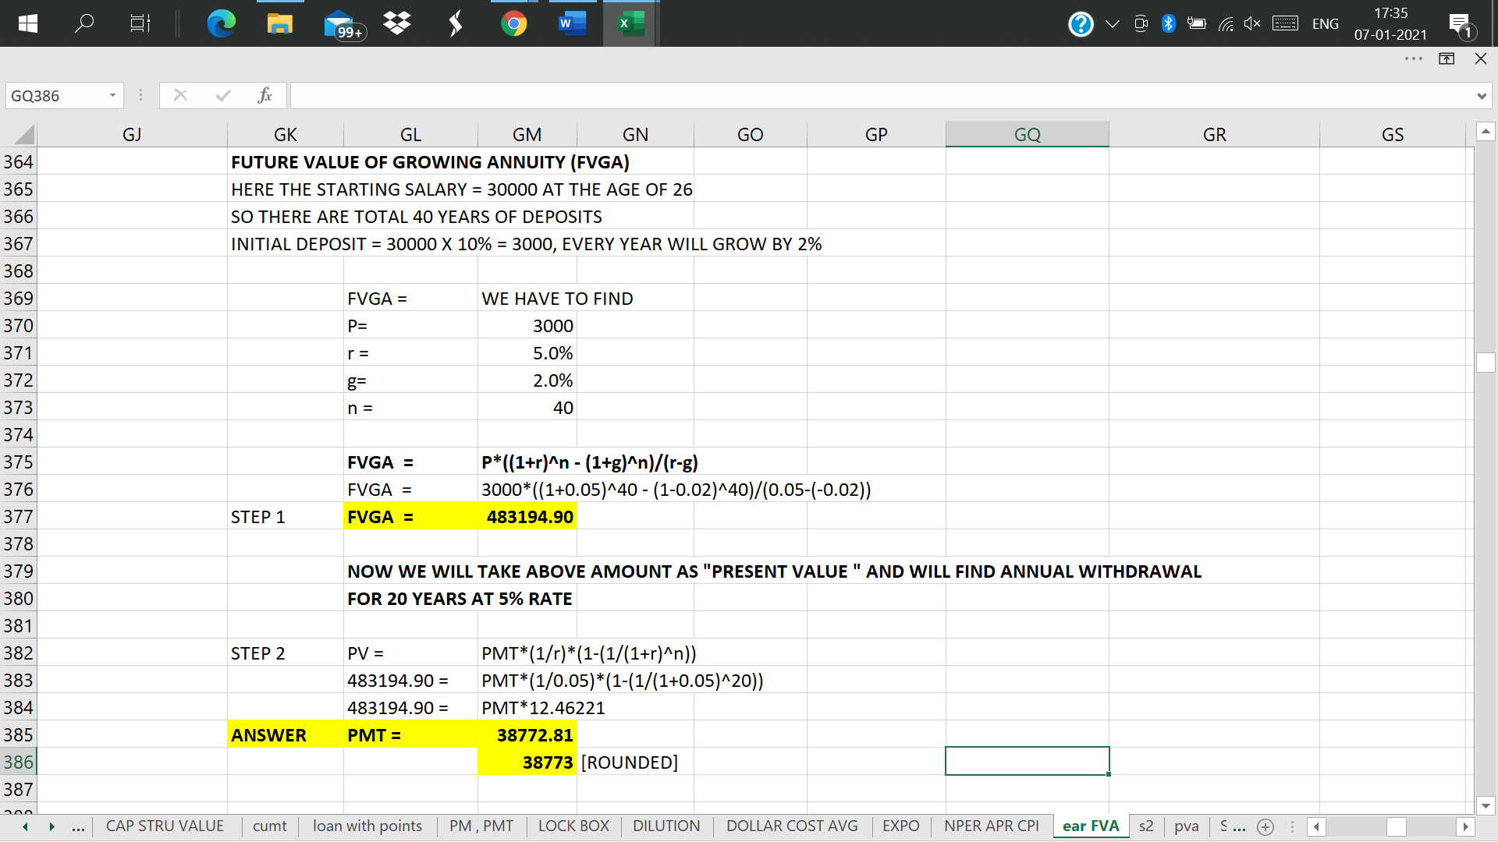Screen dimensions: 1498x842
Task: Select the STEP 2 cell
Action: tap(285, 653)
